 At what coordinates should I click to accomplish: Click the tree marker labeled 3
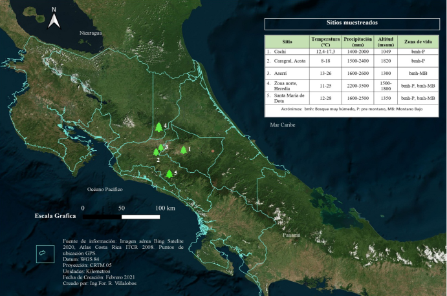(161, 147)
